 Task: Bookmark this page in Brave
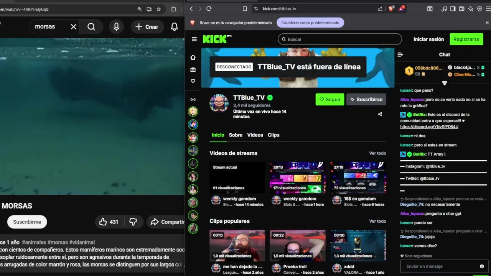tap(245, 8)
